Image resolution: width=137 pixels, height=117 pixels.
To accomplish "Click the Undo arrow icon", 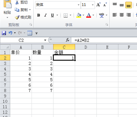I will (11, 33).
